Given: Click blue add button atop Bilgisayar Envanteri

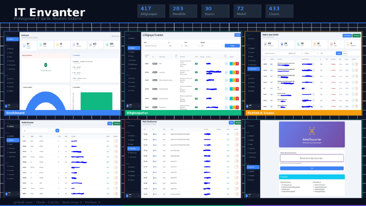Looking at the screenshot, I should (238, 35).
